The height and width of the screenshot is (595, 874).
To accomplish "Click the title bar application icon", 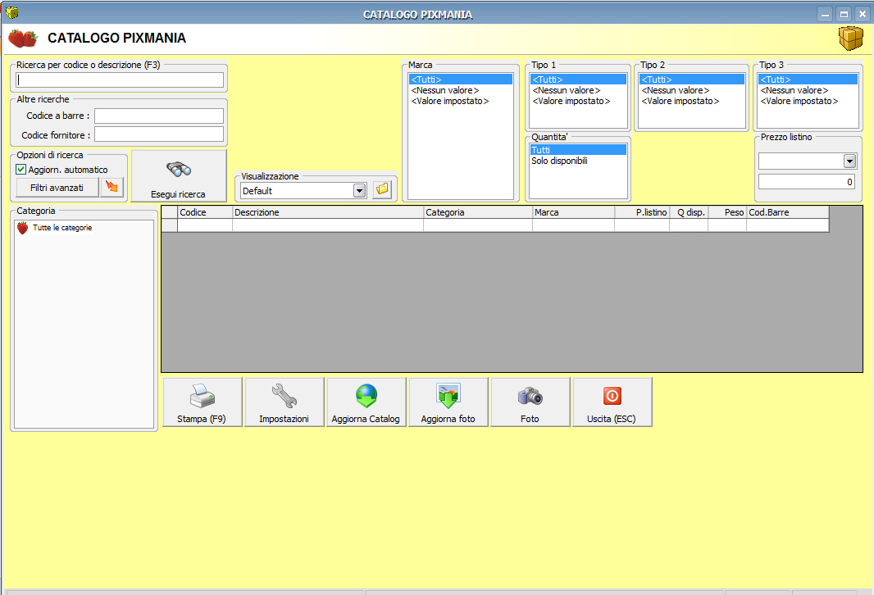I will click(x=11, y=12).
